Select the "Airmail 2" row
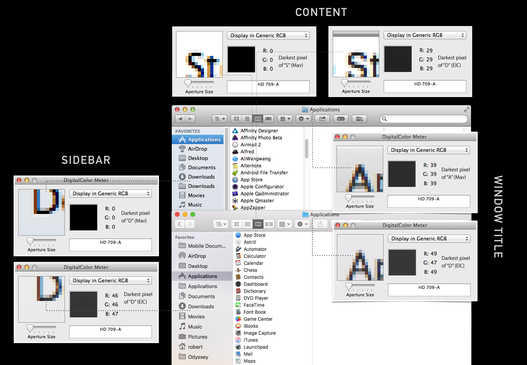Viewport: 527px width, 365px height. coord(267,145)
